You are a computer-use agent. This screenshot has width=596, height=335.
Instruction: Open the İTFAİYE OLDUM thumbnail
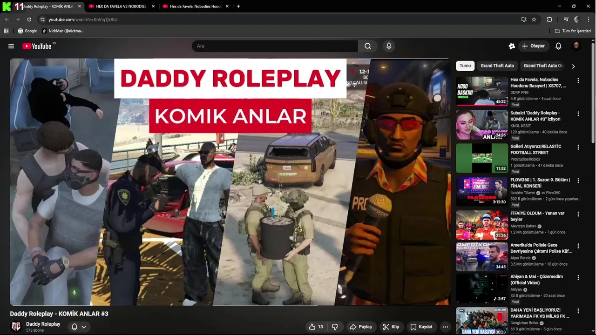(x=482, y=225)
